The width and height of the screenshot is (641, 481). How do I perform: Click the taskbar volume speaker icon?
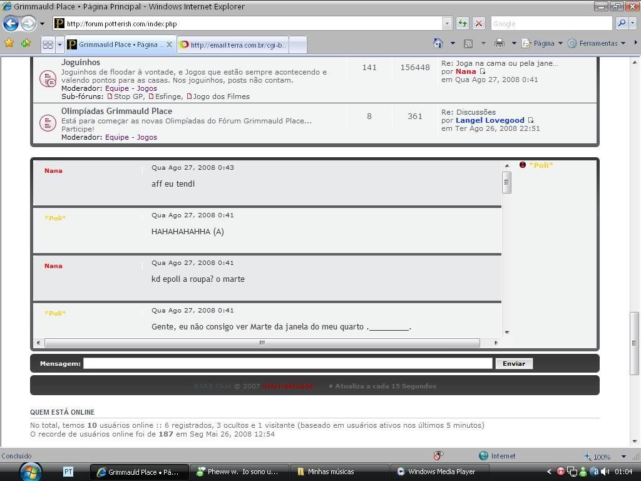(x=596, y=472)
